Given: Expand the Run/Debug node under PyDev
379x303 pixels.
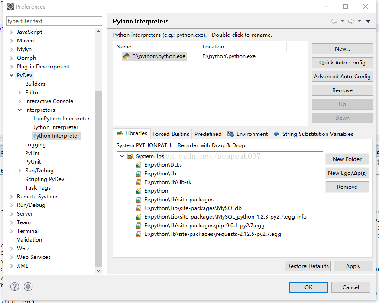Looking at the screenshot, I should [20, 171].
